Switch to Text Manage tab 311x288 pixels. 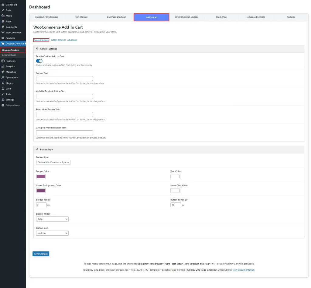pyautogui.click(x=81, y=17)
